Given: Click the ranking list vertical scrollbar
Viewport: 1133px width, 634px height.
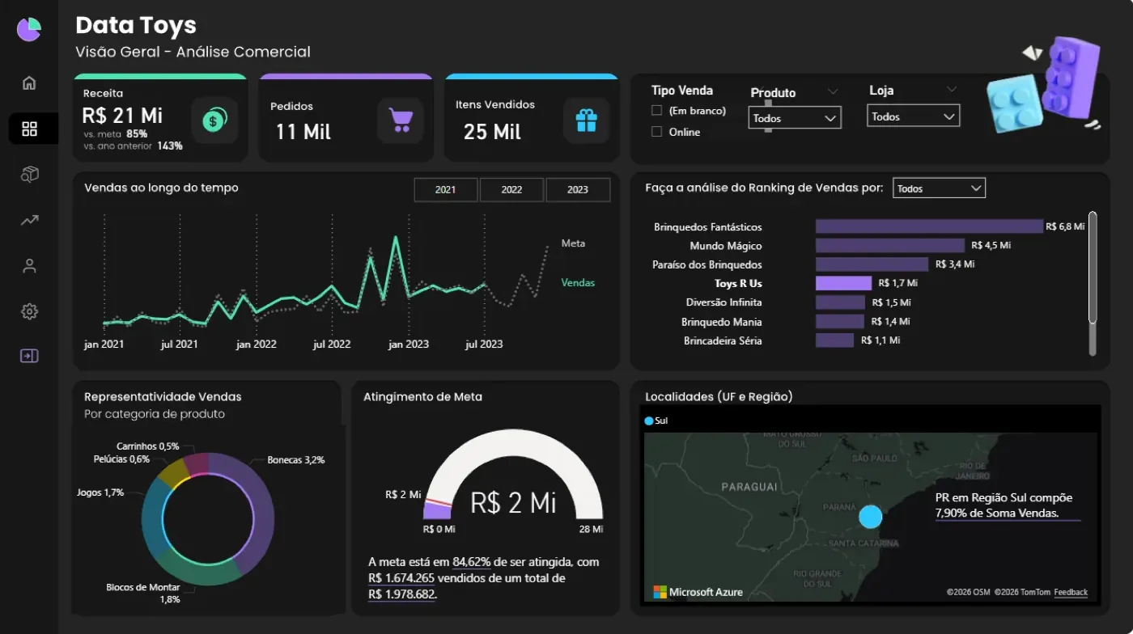Looking at the screenshot, I should pyautogui.click(x=1093, y=267).
